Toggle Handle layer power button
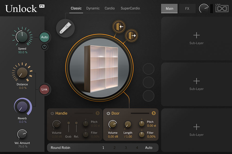The width and height of the screenshot is (232, 154). click(x=52, y=114)
